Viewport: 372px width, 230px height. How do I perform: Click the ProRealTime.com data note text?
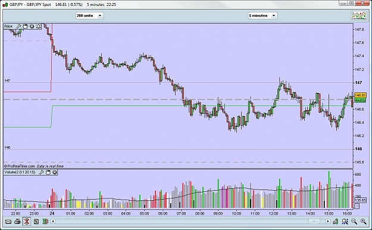click(x=34, y=166)
